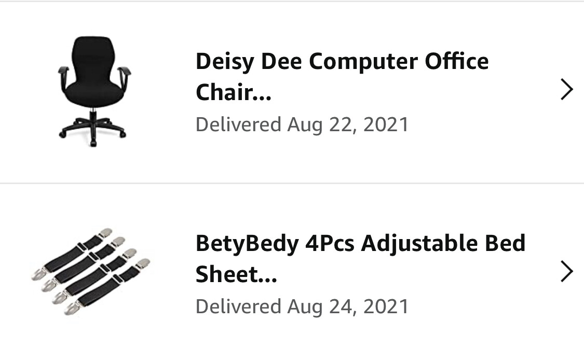
Task: Click the Delivered Aug 22, 2021 status
Action: point(302,124)
